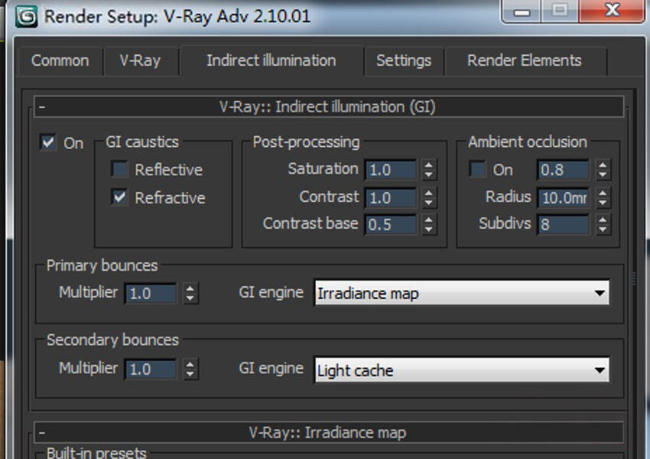Decrease Radius with its spinner down arrow
650x459 pixels.
click(603, 202)
